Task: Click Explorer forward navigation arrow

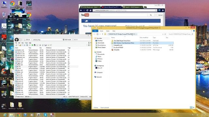Action: 97,34
